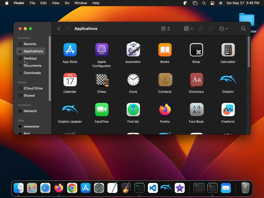This screenshot has height=198, width=264.
Task: Open the Finder menu in menu bar
Action: 19,3
